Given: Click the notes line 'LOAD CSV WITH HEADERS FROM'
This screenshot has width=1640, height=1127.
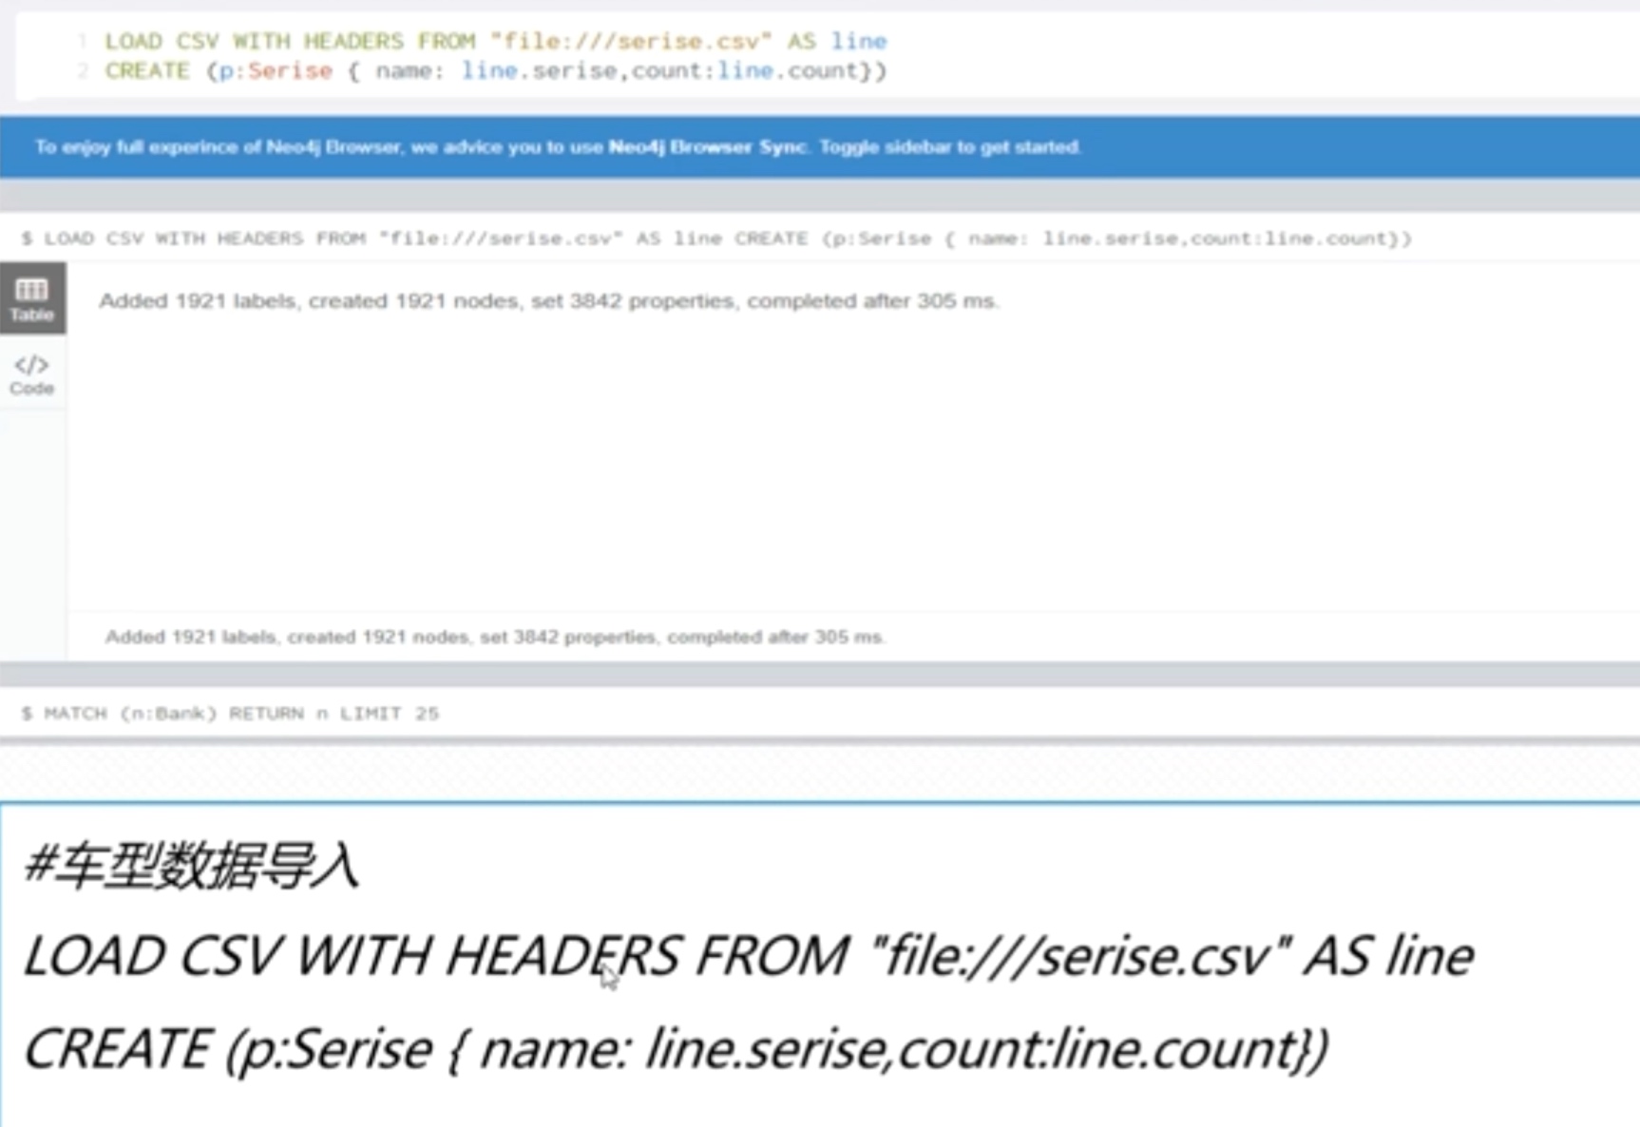Looking at the screenshot, I should click(748, 956).
